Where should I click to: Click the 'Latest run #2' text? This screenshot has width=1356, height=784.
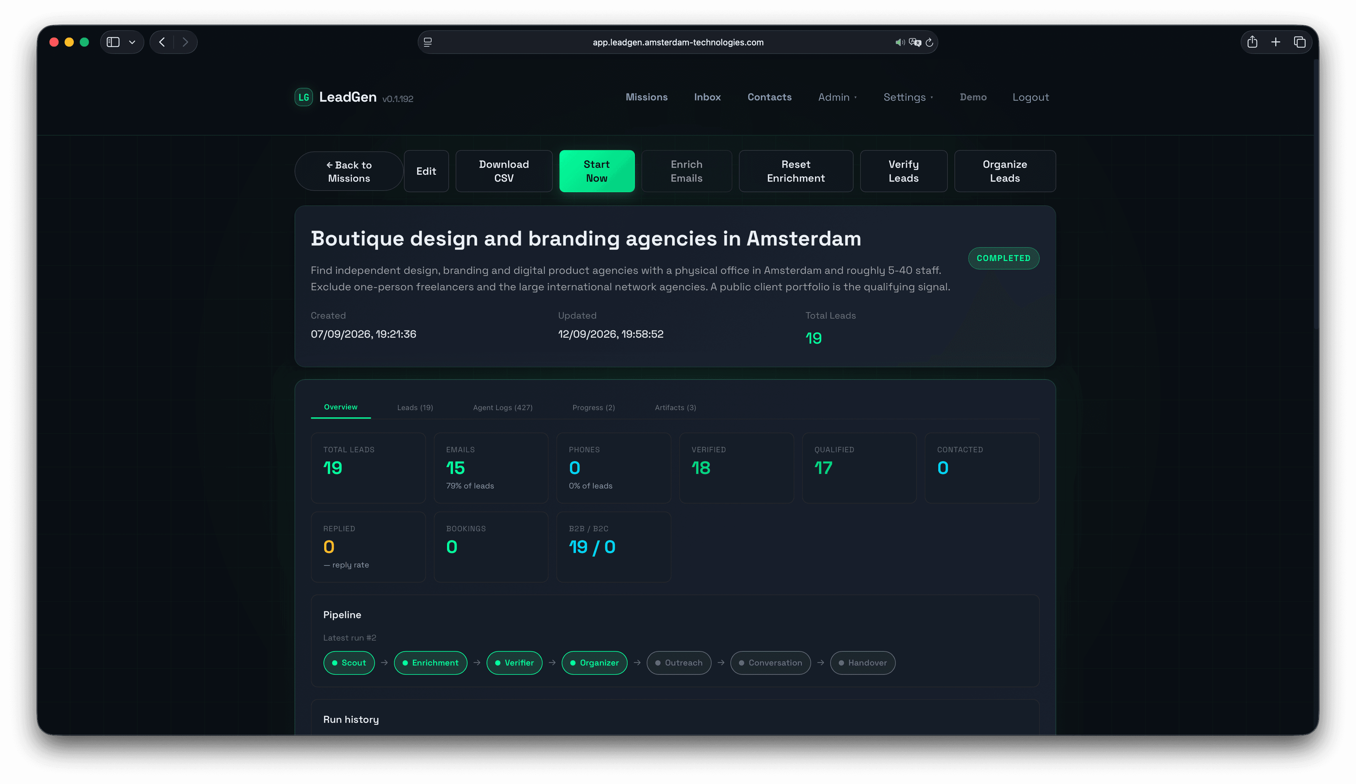pos(349,638)
